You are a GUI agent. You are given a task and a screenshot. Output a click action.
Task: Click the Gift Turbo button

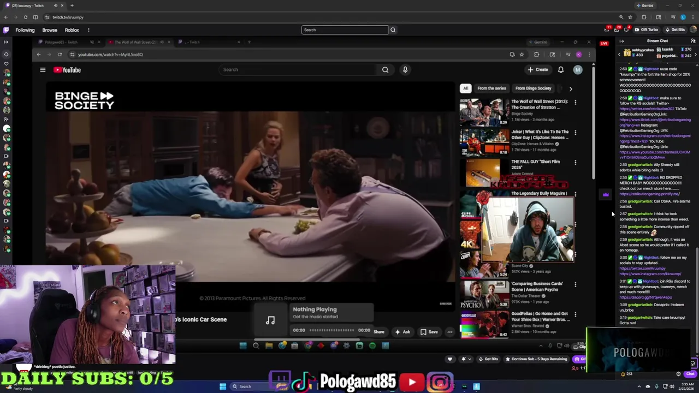click(x=646, y=29)
